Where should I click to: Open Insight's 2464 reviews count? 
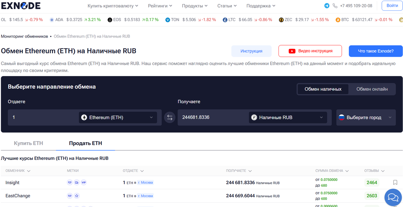(372, 183)
